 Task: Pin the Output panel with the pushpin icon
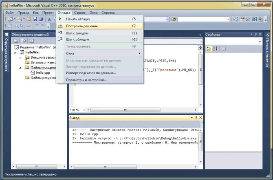click(x=196, y=118)
